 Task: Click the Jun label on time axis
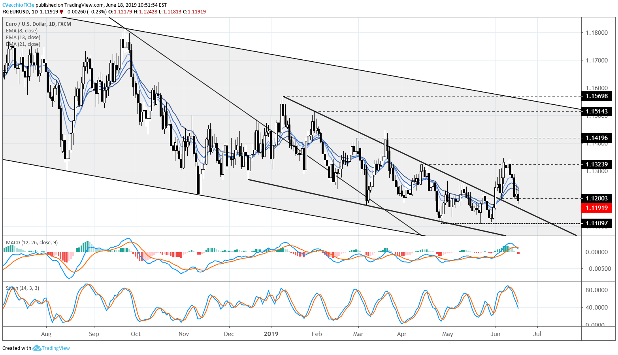(x=496, y=334)
